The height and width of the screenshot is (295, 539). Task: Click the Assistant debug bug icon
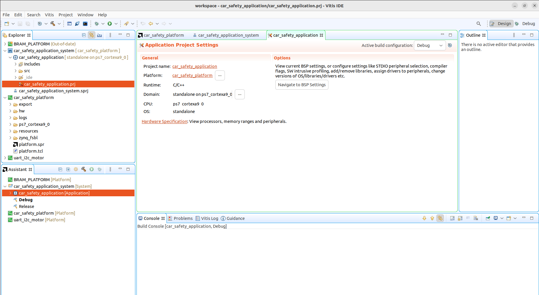(100, 169)
